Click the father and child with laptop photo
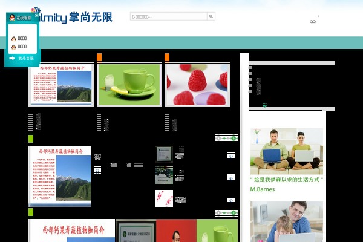The width and height of the screenshot is (363, 242). coord(287,221)
